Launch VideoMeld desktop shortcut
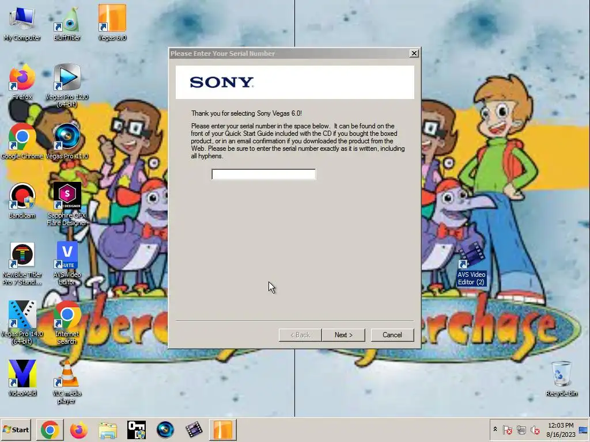This screenshot has width=590, height=442. [x=22, y=378]
